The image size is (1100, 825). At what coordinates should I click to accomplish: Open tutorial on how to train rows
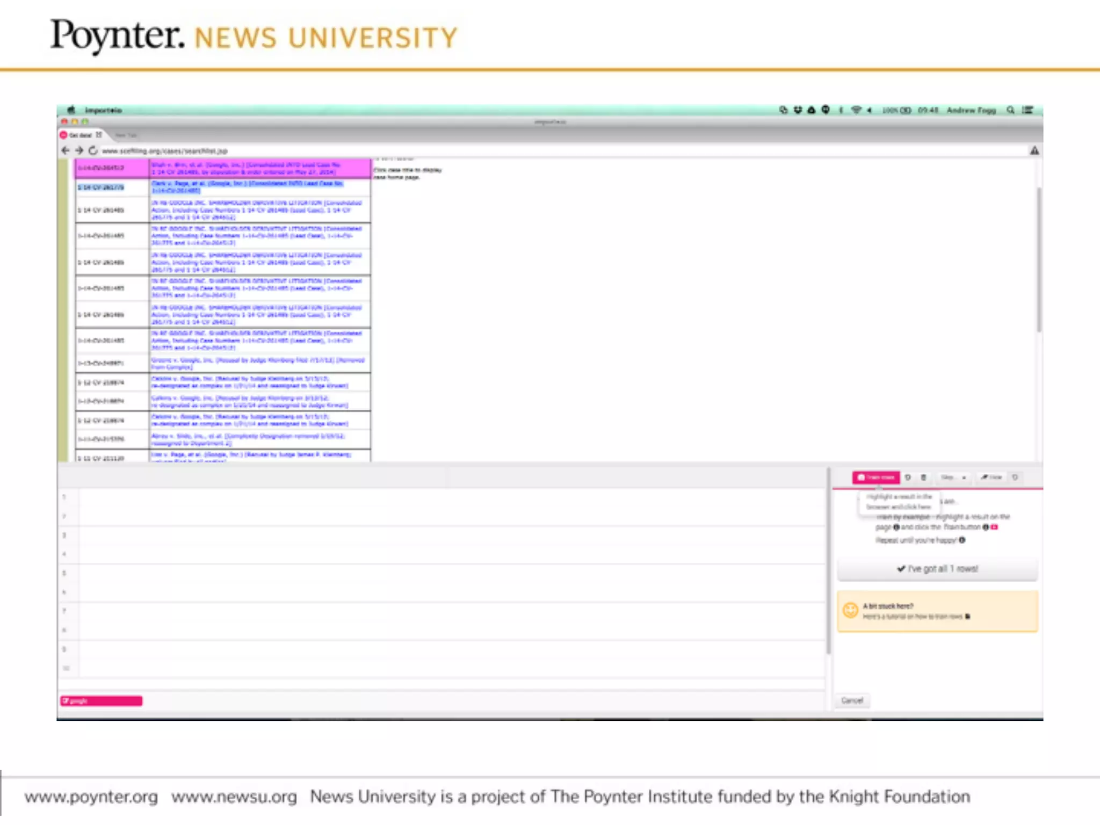(x=913, y=617)
